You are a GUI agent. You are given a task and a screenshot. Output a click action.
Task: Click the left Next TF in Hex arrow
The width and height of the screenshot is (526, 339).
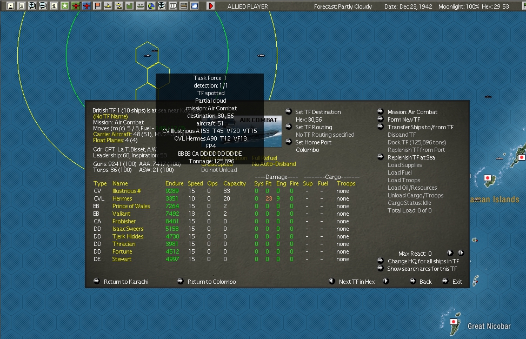331,282
